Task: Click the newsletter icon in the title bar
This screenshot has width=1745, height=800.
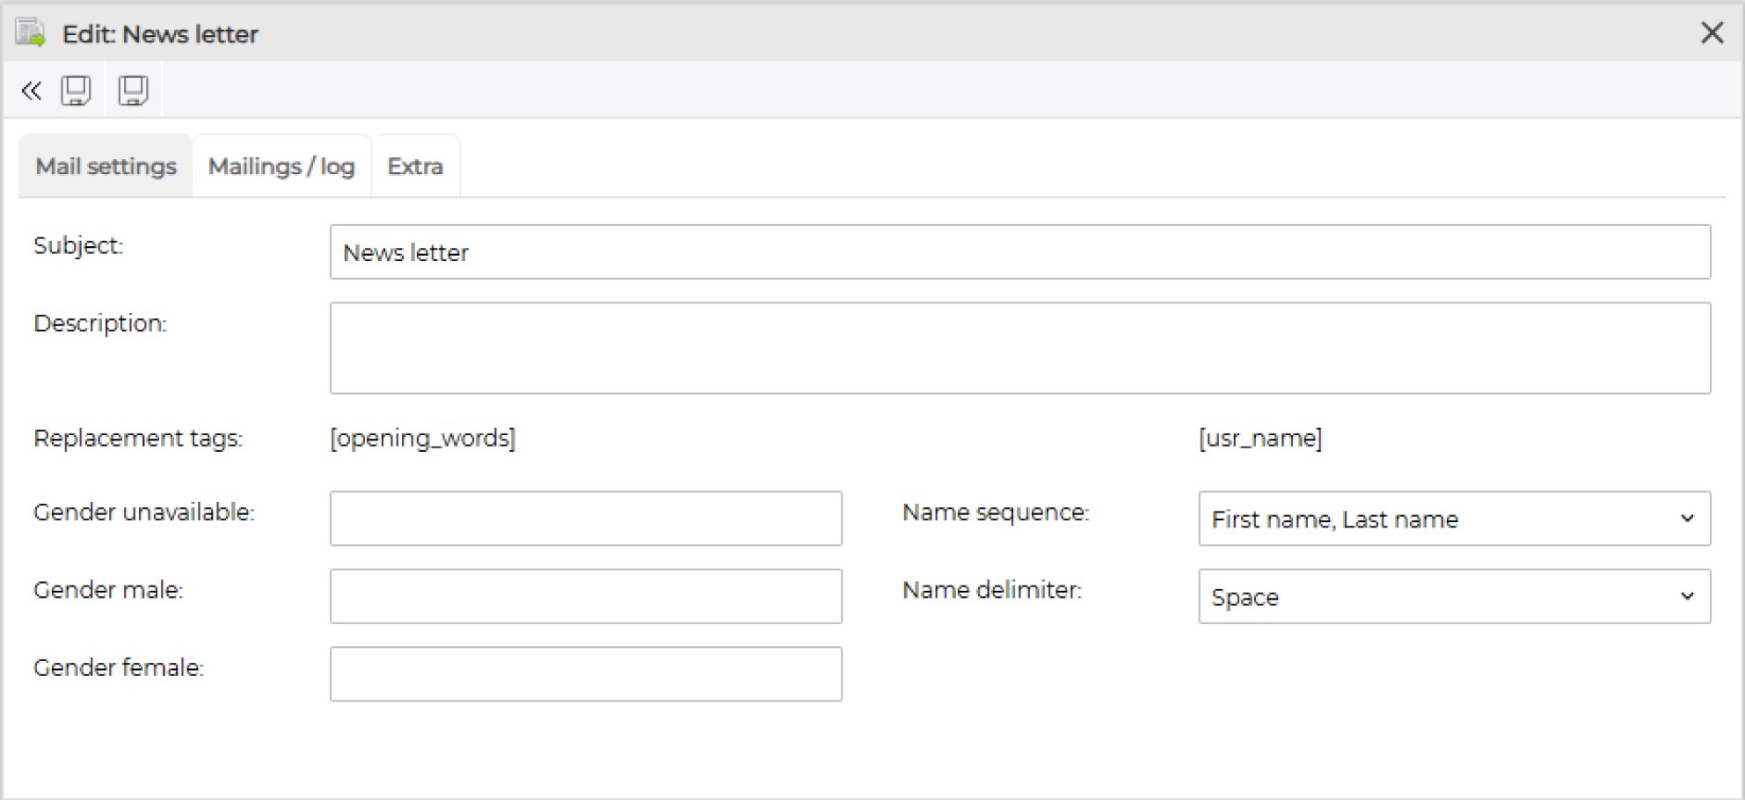Action: (30, 33)
